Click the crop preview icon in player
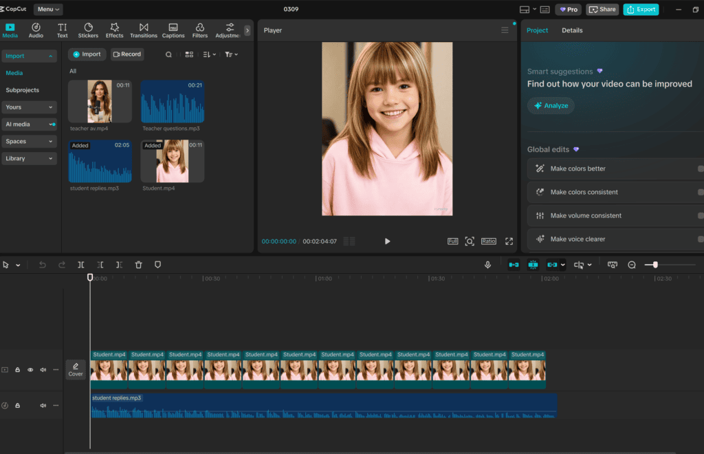The width and height of the screenshot is (704, 454). [x=470, y=241]
